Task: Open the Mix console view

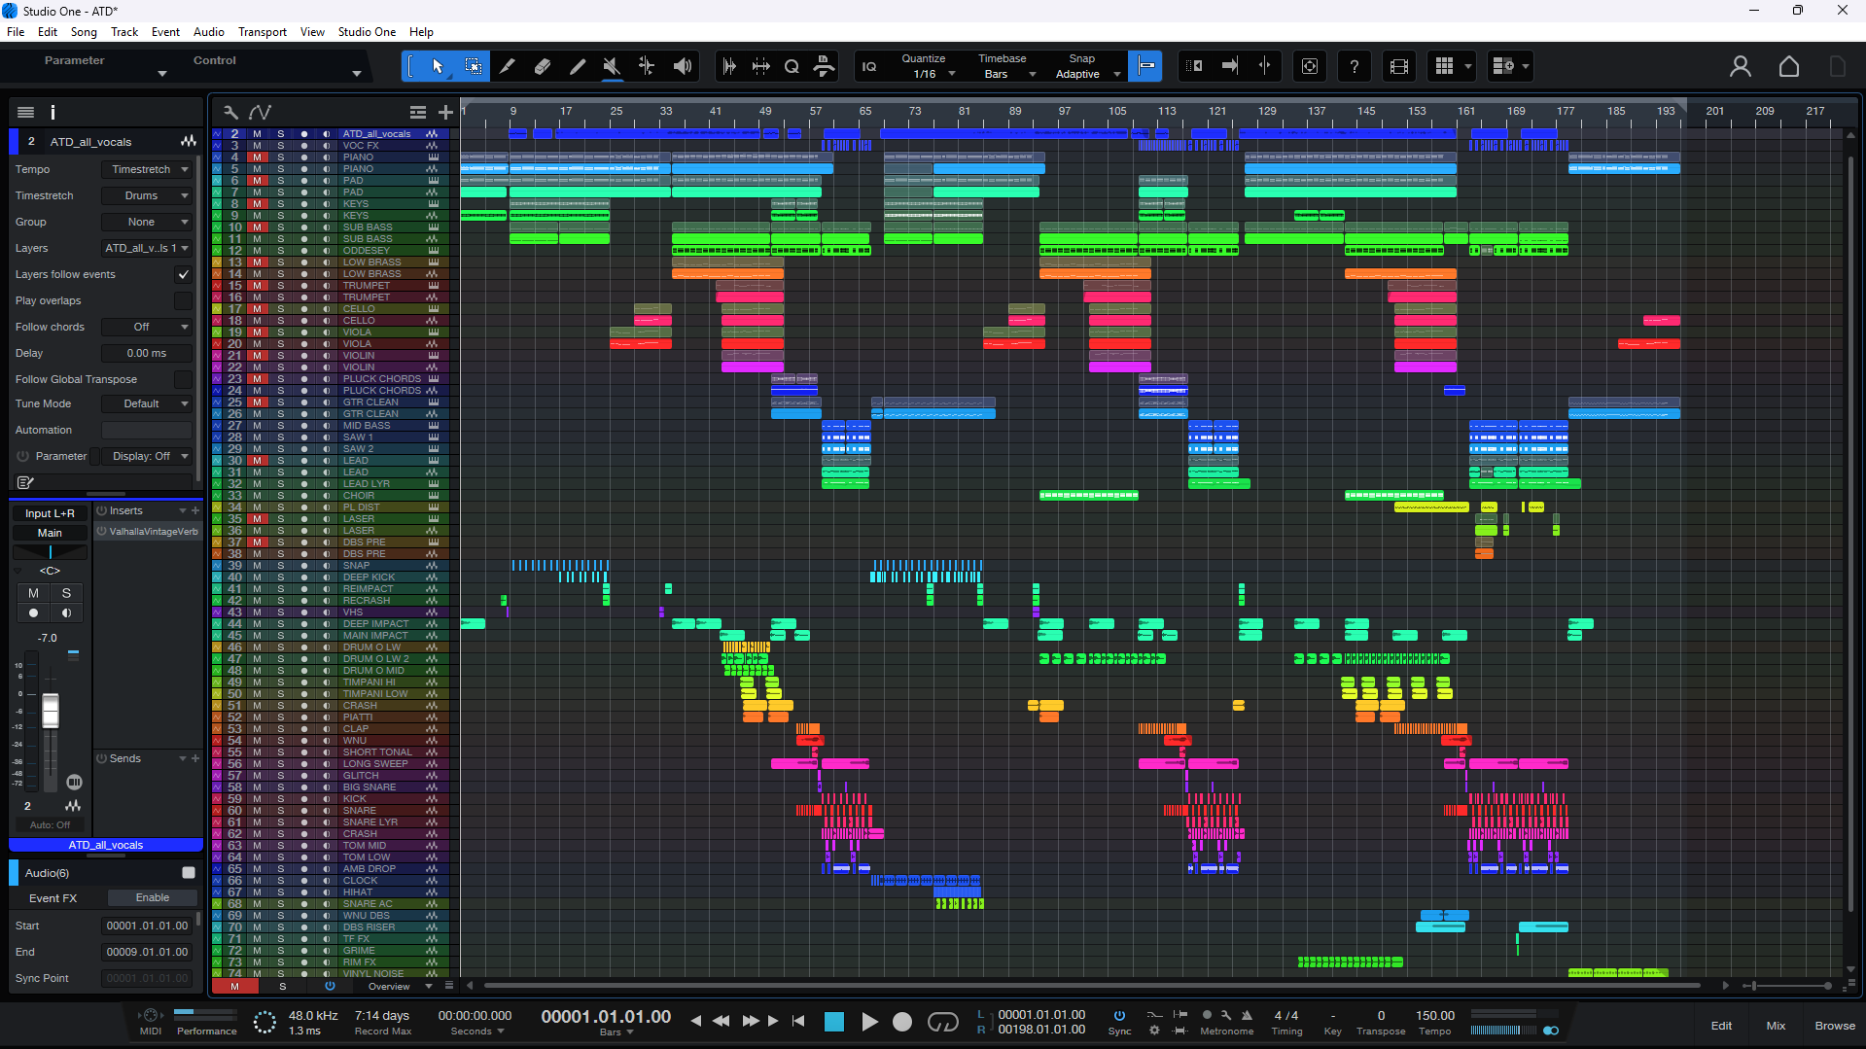Action: (x=1775, y=1026)
